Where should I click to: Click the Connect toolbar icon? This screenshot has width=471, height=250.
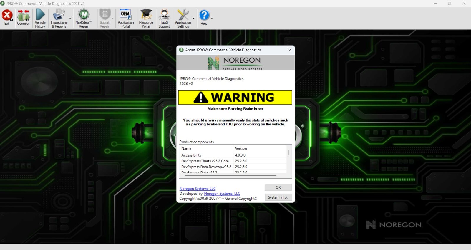[23, 18]
